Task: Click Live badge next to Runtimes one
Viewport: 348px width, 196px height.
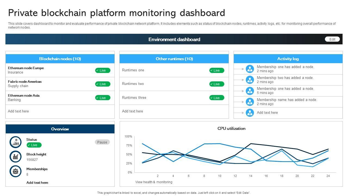Action: tap(217, 70)
